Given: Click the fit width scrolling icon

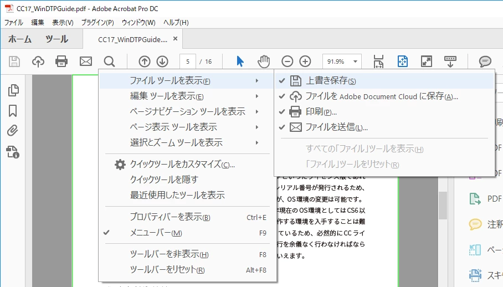Looking at the screenshot, I should tap(378, 61).
